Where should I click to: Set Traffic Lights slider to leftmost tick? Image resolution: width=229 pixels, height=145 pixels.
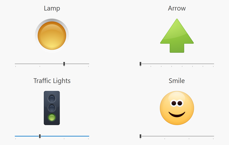click(16, 136)
